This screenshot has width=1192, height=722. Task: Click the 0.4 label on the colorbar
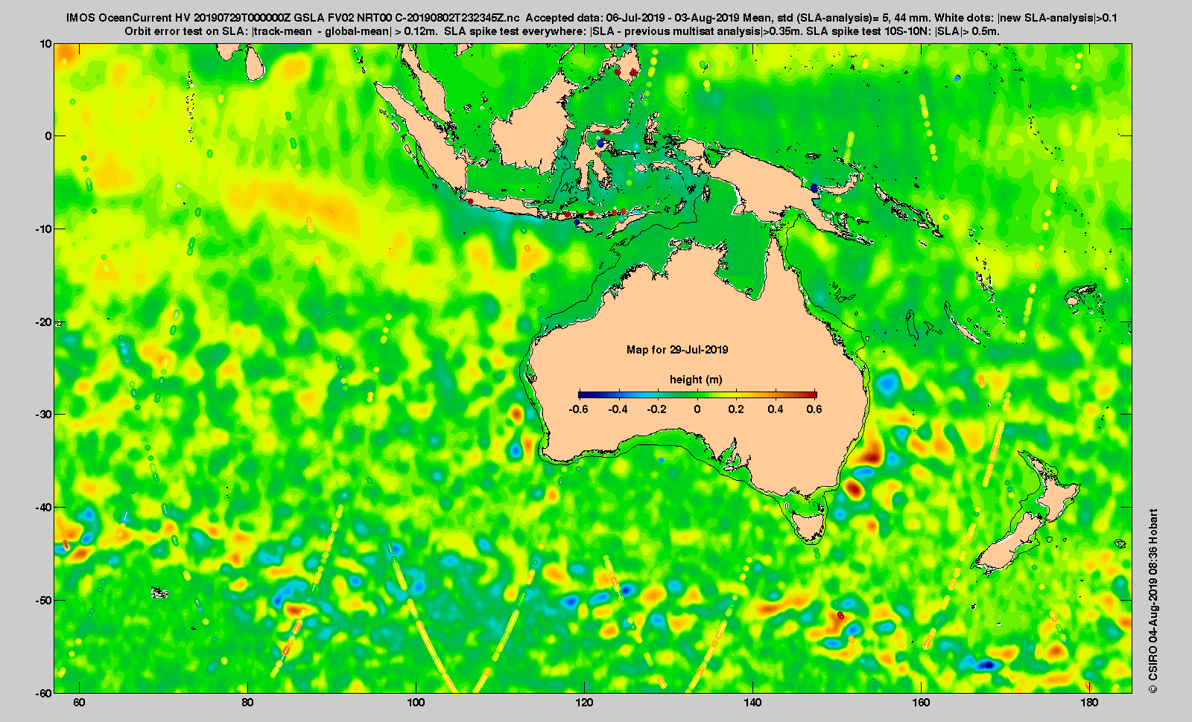click(x=776, y=409)
